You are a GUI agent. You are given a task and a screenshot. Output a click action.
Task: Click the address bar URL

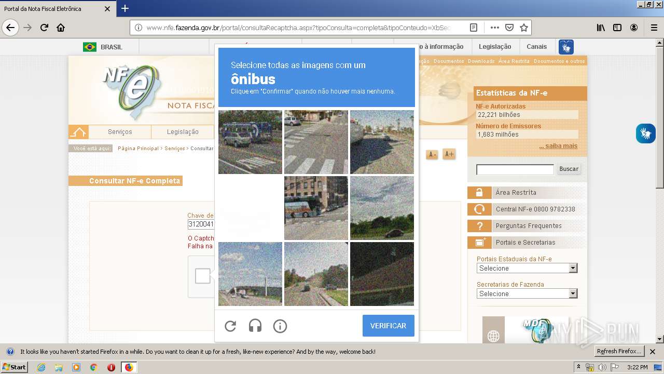(298, 28)
